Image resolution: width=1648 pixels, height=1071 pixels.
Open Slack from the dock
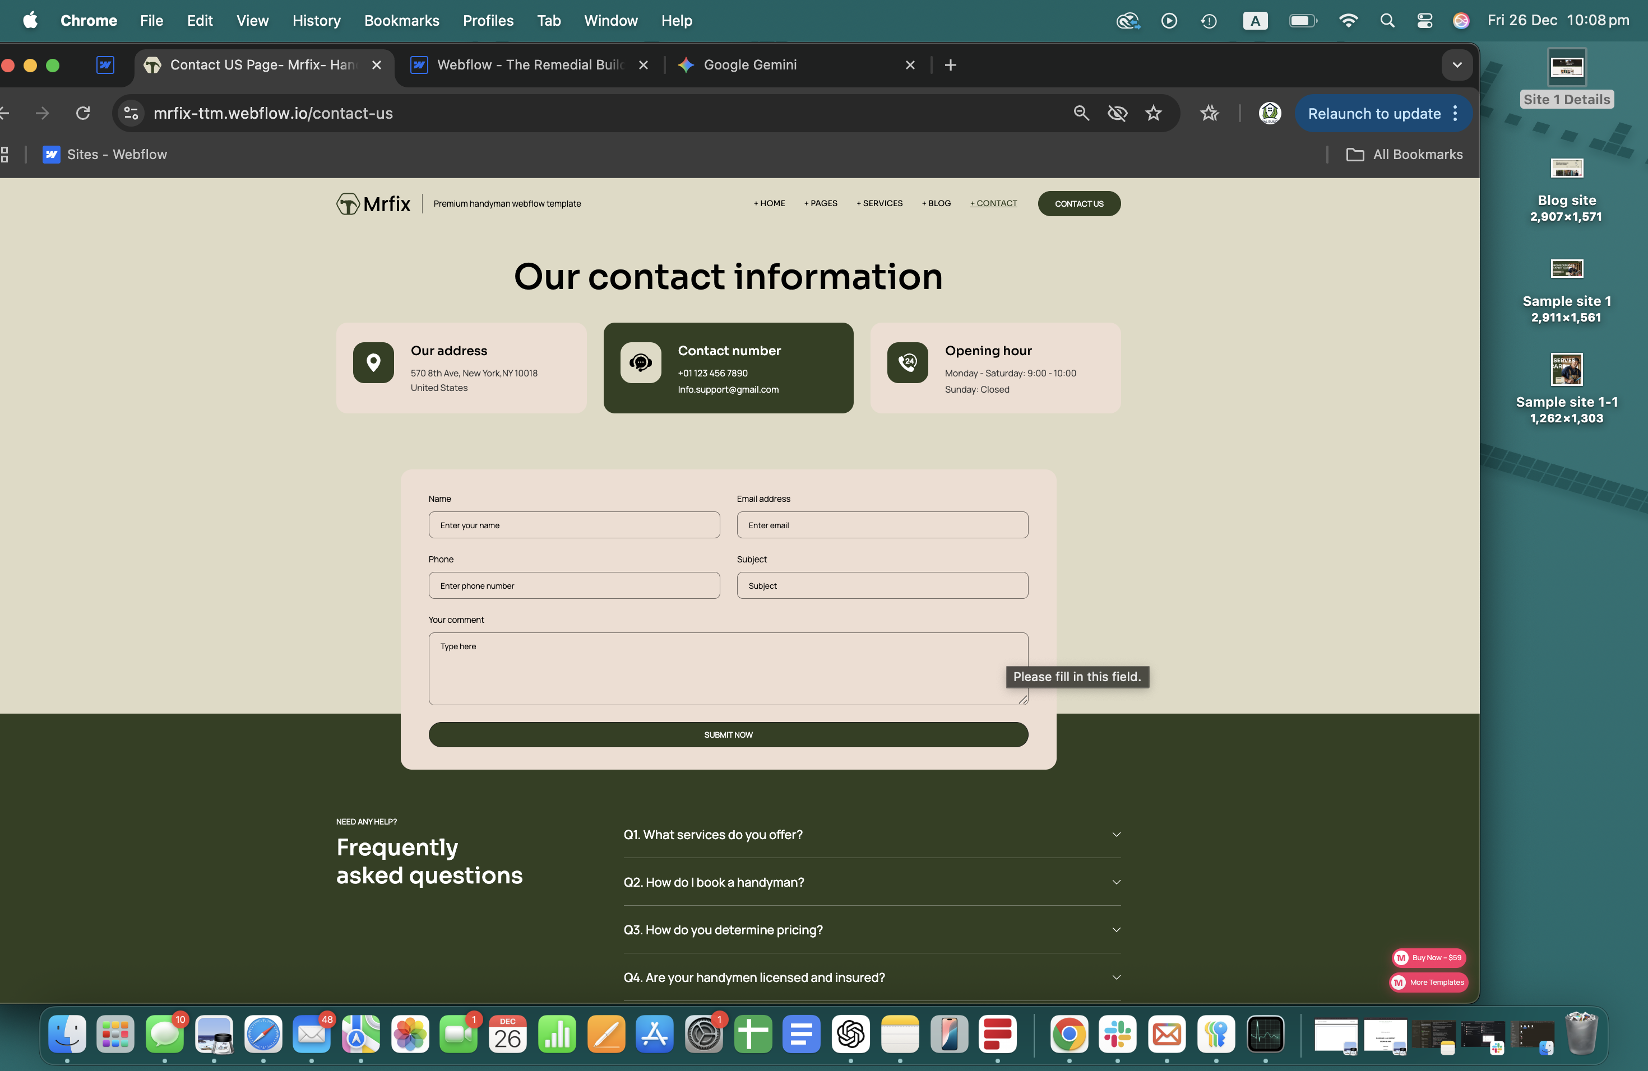1117,1035
